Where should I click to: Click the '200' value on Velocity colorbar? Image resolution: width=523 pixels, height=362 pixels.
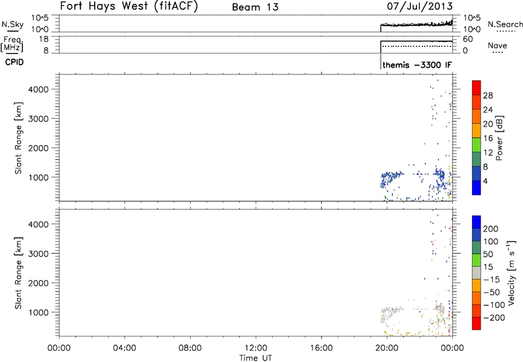pyautogui.click(x=491, y=229)
